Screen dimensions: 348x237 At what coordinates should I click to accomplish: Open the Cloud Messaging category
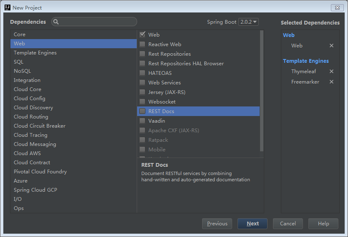73,144
